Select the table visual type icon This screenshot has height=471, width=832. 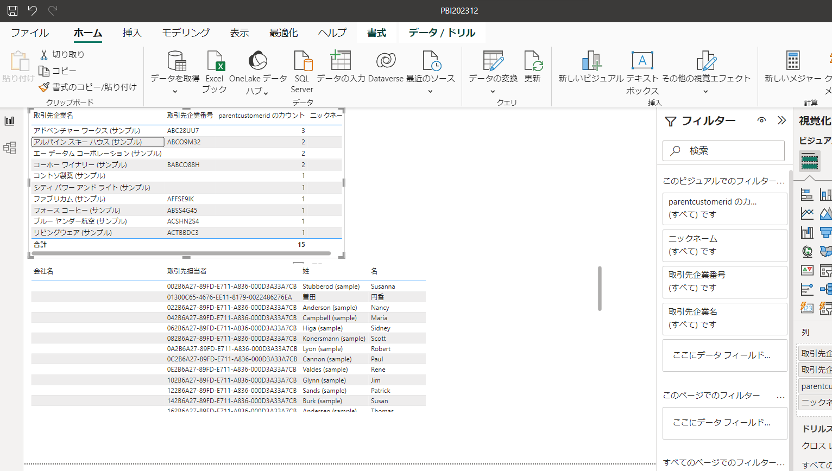[x=809, y=162]
